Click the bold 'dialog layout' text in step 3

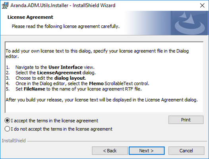click(x=70, y=78)
